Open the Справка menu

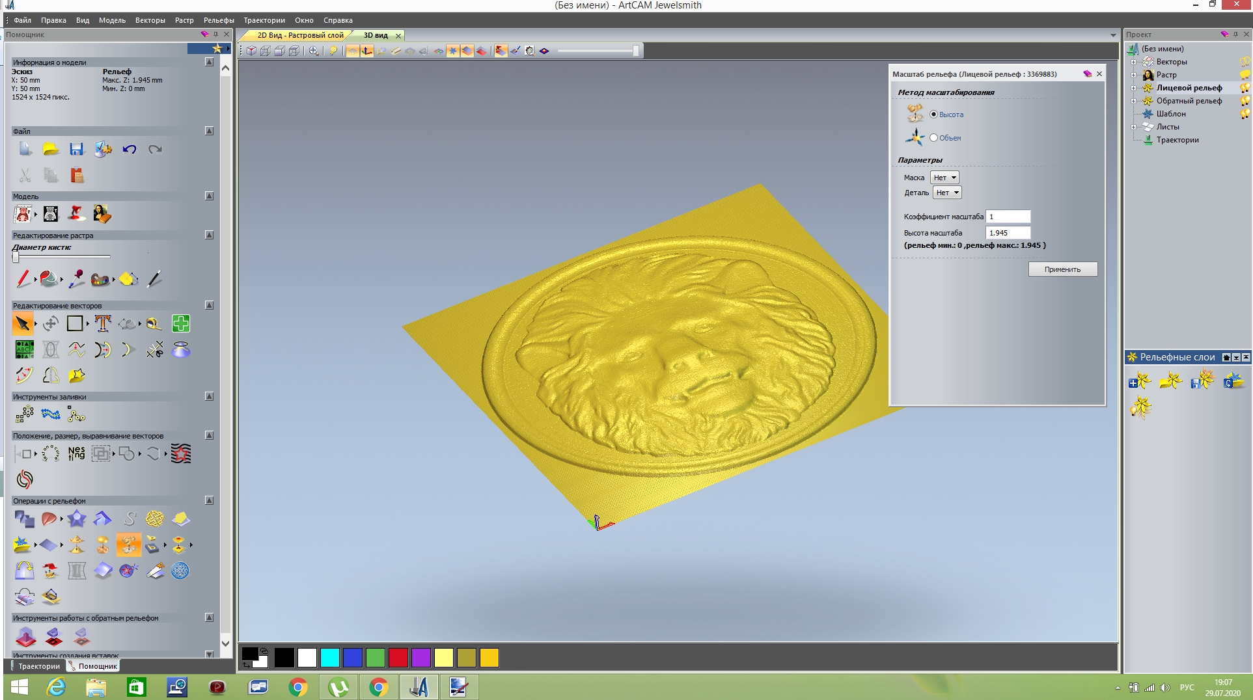click(x=338, y=20)
